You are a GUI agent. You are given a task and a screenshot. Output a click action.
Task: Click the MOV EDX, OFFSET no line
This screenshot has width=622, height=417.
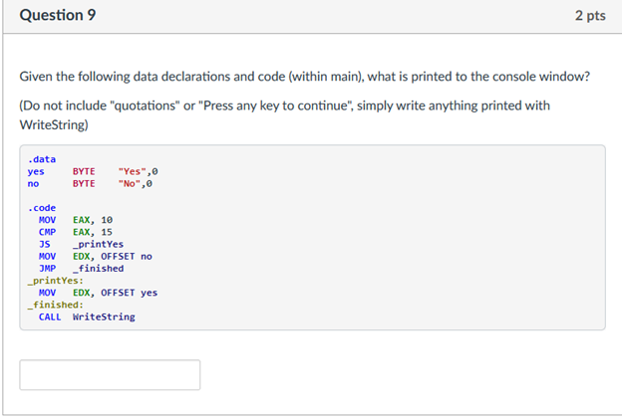tap(95, 256)
